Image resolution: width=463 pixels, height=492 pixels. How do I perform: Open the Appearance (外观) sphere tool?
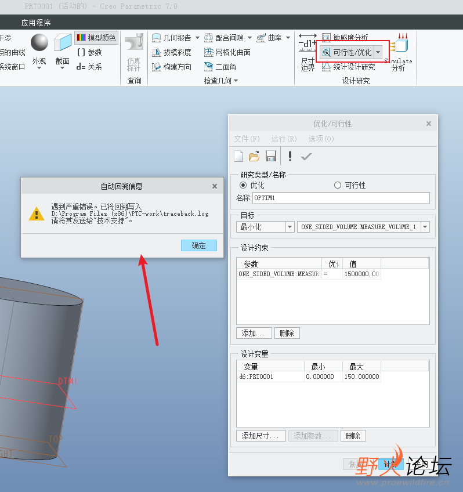(39, 42)
